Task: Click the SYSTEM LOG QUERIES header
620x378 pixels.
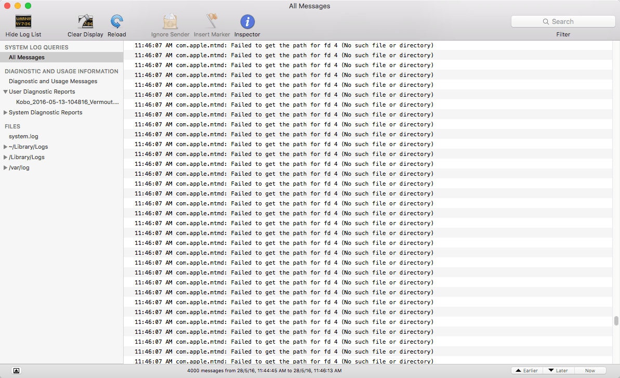Action: coord(36,47)
